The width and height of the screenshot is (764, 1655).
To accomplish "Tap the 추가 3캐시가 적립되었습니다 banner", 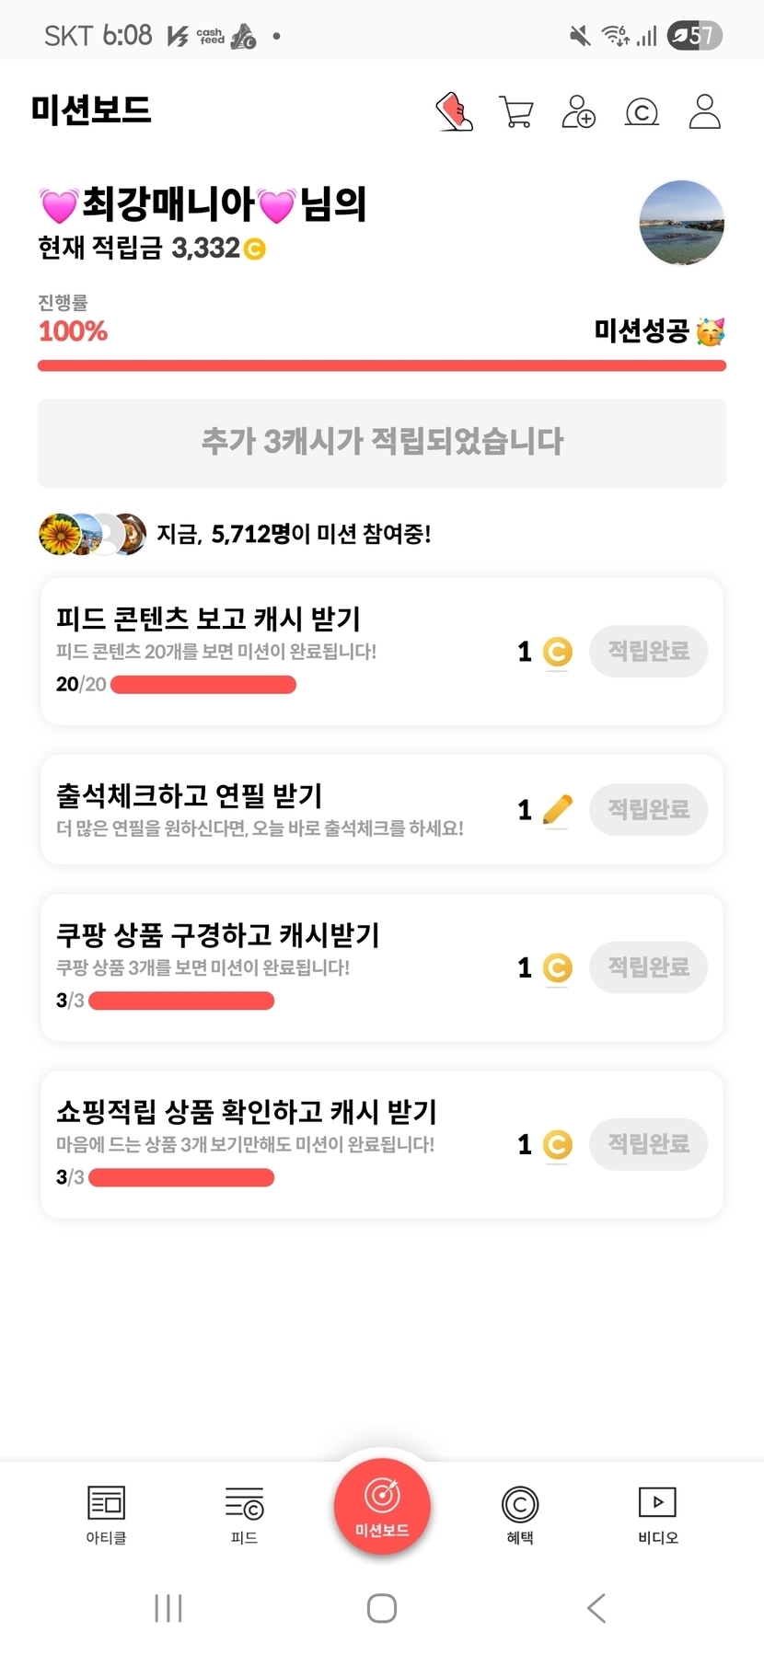I will point(382,443).
